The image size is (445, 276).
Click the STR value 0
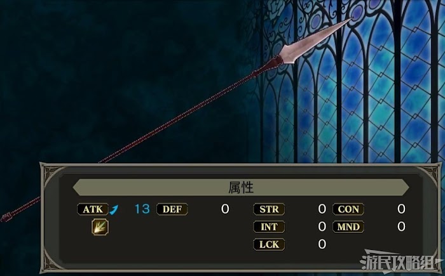point(322,209)
